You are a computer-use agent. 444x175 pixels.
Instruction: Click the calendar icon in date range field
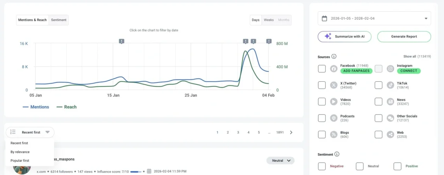325,18
